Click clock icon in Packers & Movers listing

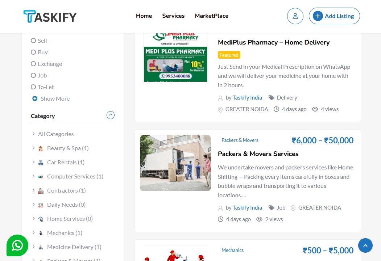tap(221, 219)
